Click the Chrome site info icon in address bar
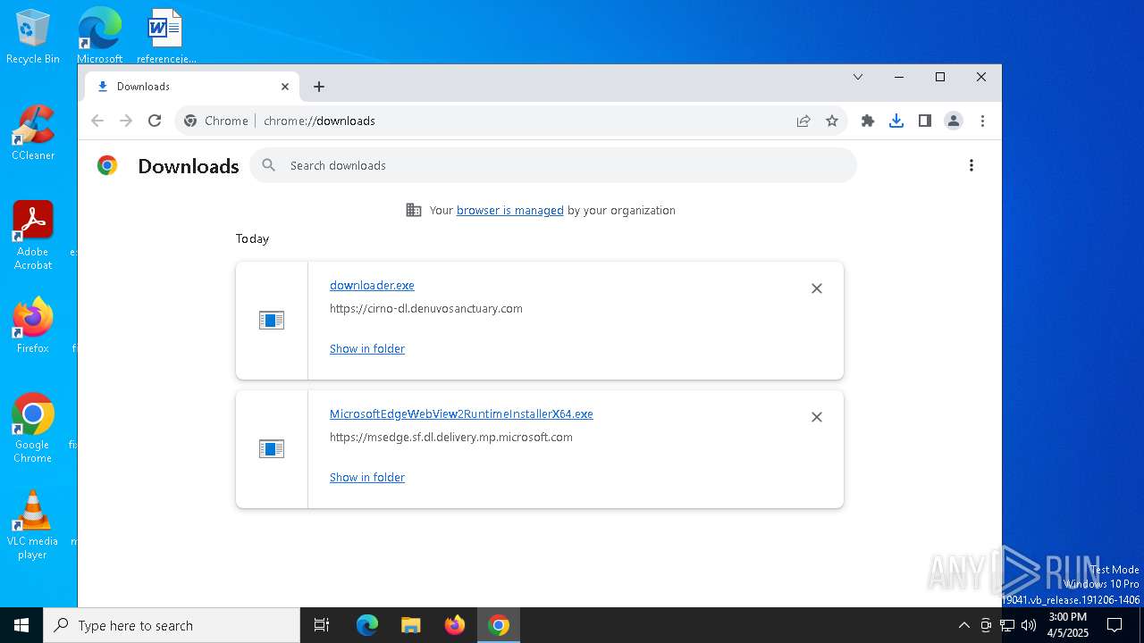 pyautogui.click(x=189, y=121)
